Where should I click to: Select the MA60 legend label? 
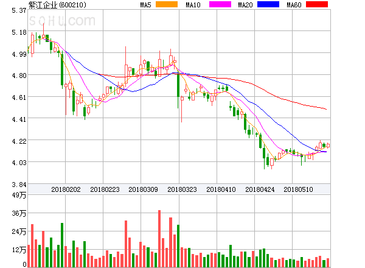pos(293,5)
